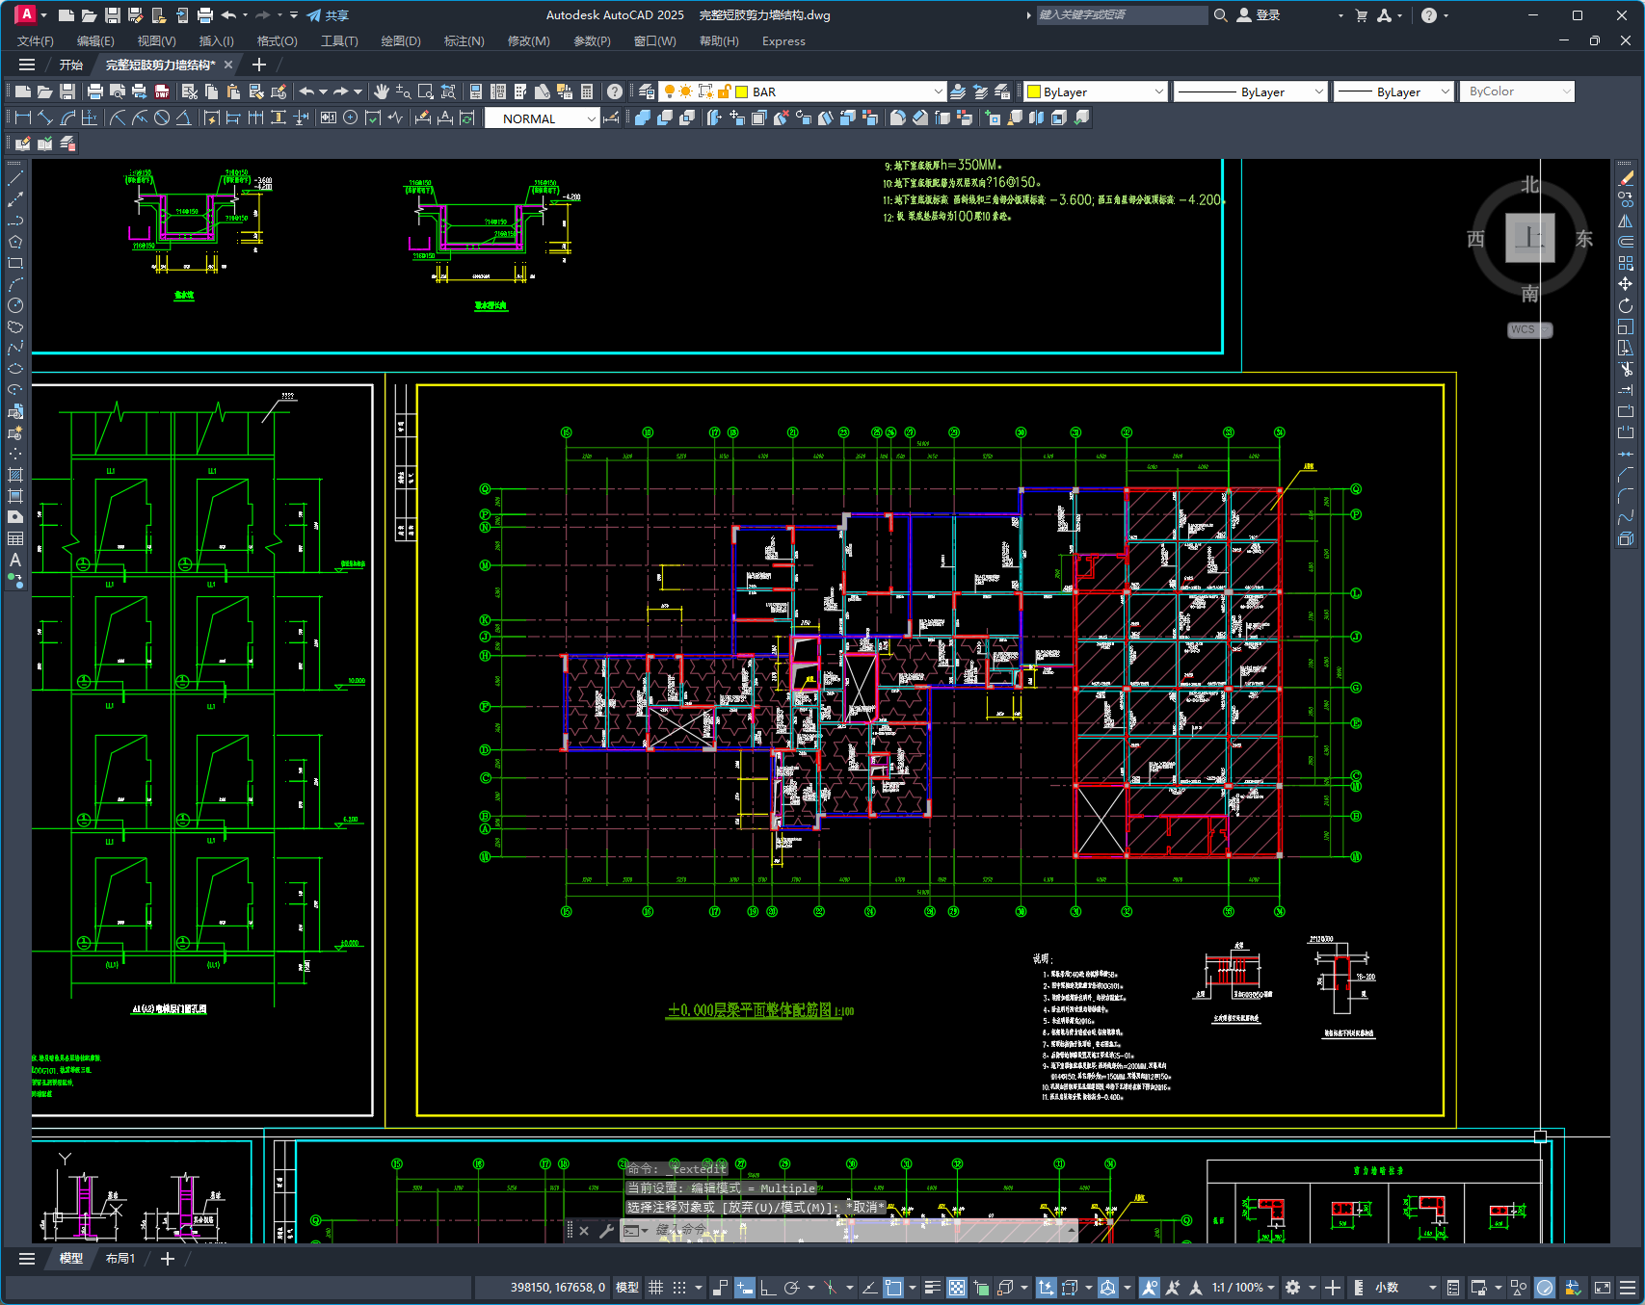1645x1305 pixels.
Task: Click the Center Mark dimension icon
Action: pos(350,117)
